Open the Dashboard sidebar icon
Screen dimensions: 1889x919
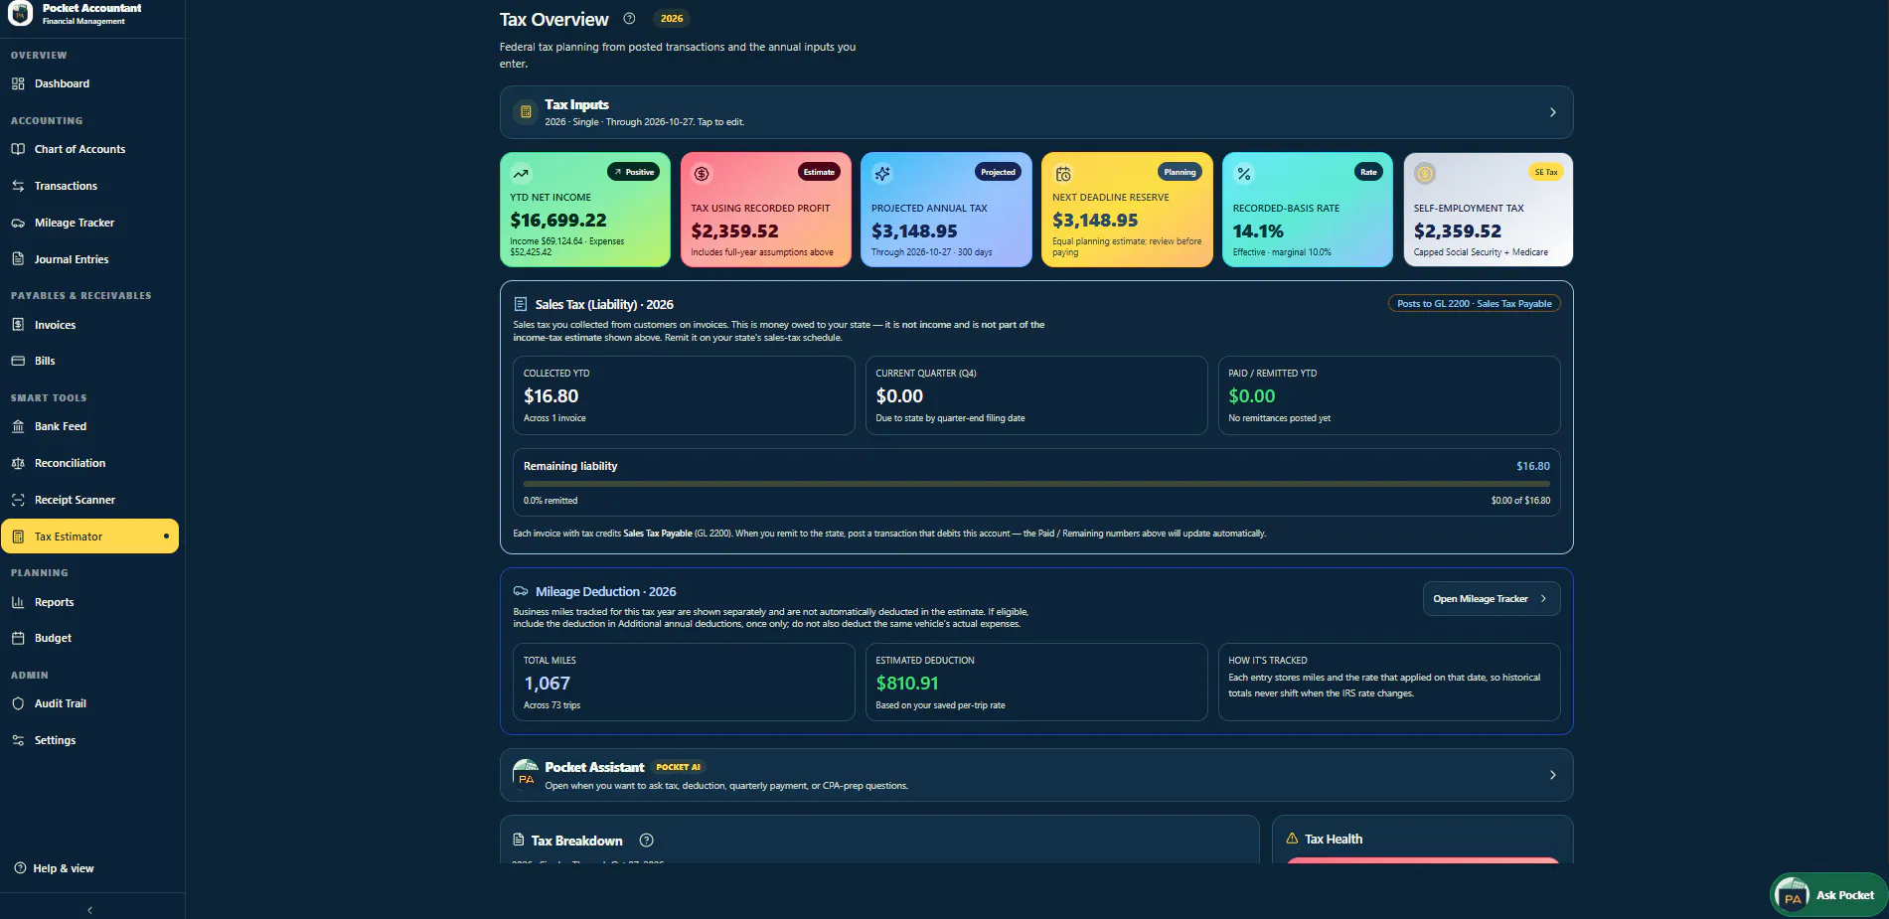tap(18, 83)
